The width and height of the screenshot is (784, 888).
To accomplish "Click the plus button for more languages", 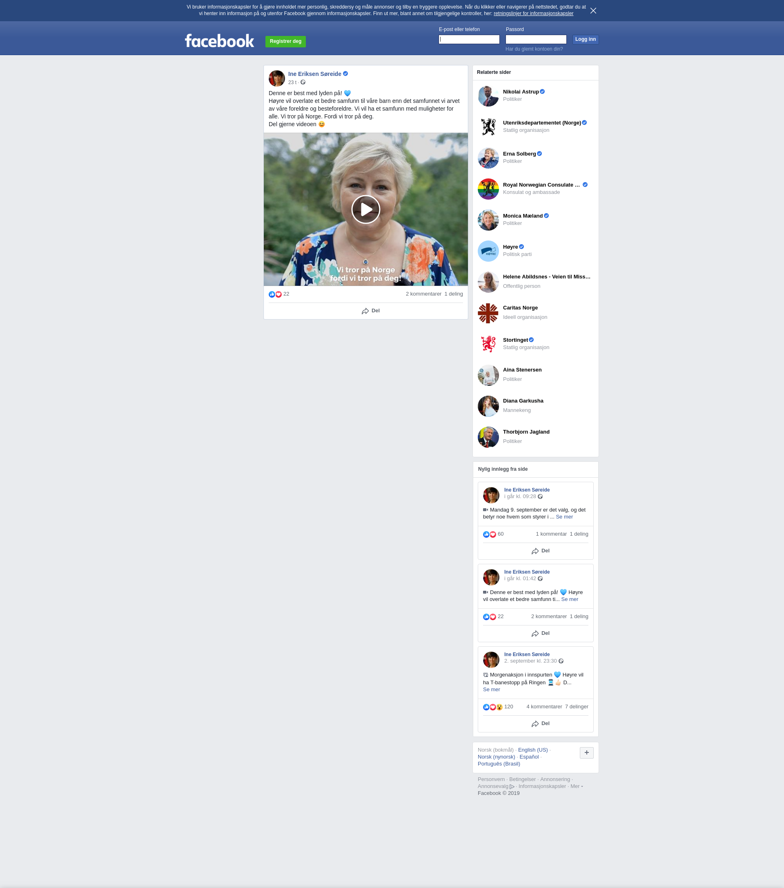I will 586,753.
